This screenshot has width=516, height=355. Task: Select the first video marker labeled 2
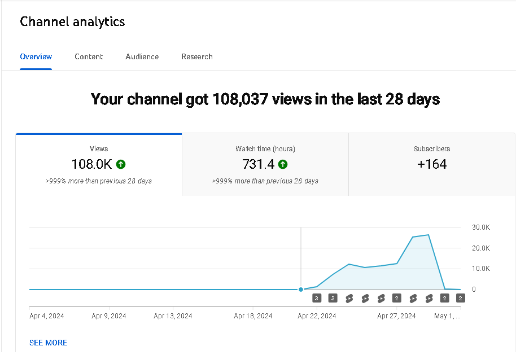pyautogui.click(x=397, y=299)
